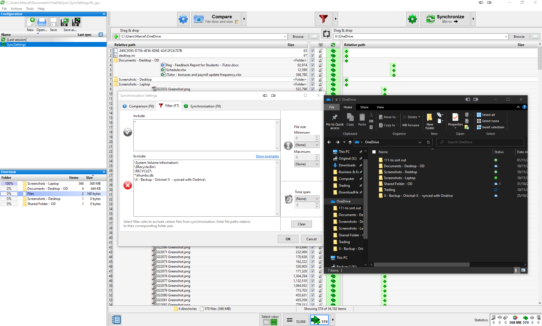Click Cancel in Synchronization Settings

(311, 239)
